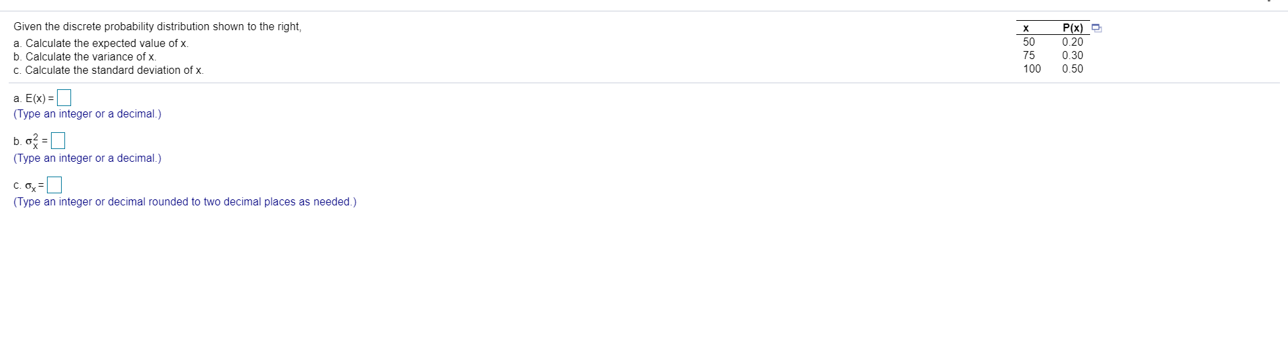Click the 'Calculate the expected value of x' line
Viewport: 1288px width, 341px height.
tap(101, 43)
